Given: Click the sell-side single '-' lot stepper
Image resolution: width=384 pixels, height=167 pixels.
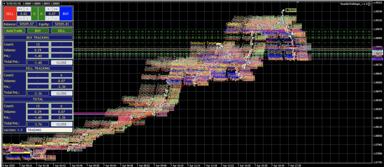Looking at the screenshot, I should [x=27, y=18].
